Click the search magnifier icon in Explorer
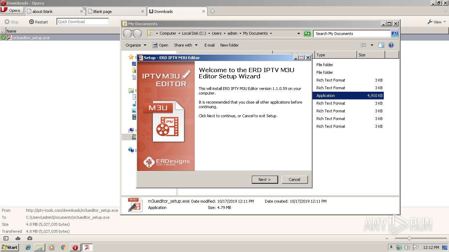Image resolution: width=449 pixels, height=252 pixels. [395, 34]
